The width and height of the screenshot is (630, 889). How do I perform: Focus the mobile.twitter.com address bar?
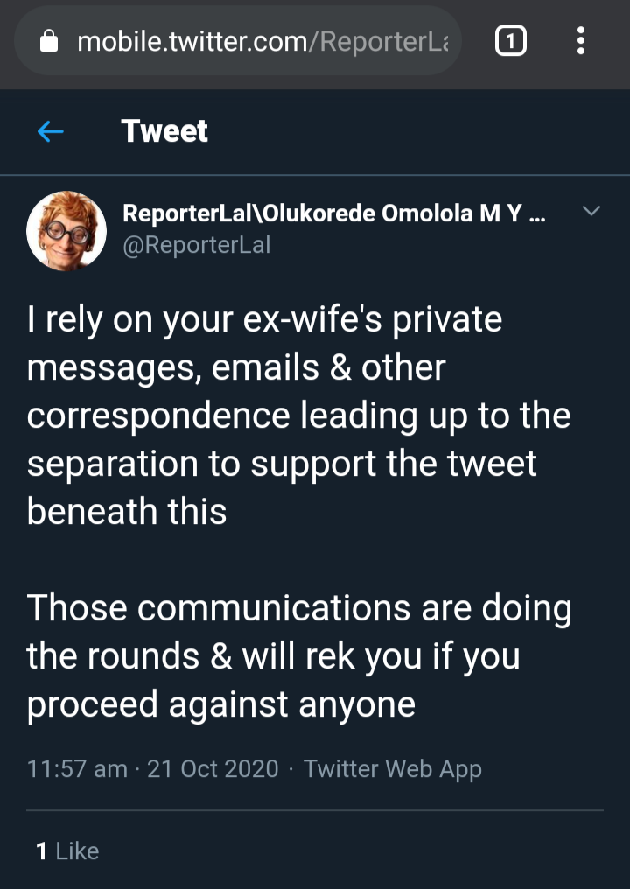[x=245, y=42]
